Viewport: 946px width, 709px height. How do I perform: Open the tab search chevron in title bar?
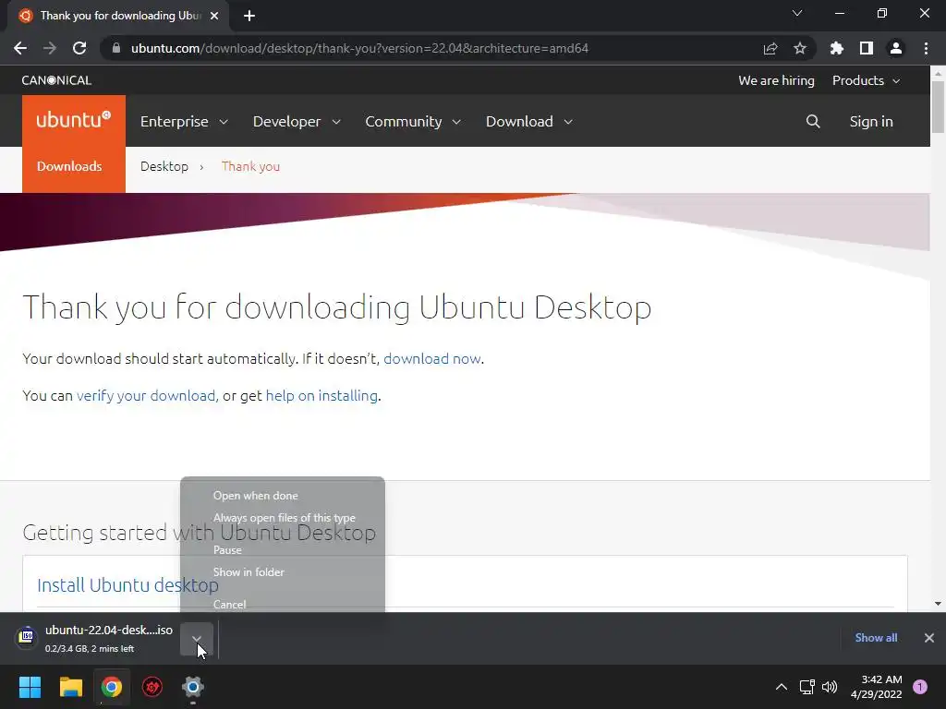pos(797,13)
